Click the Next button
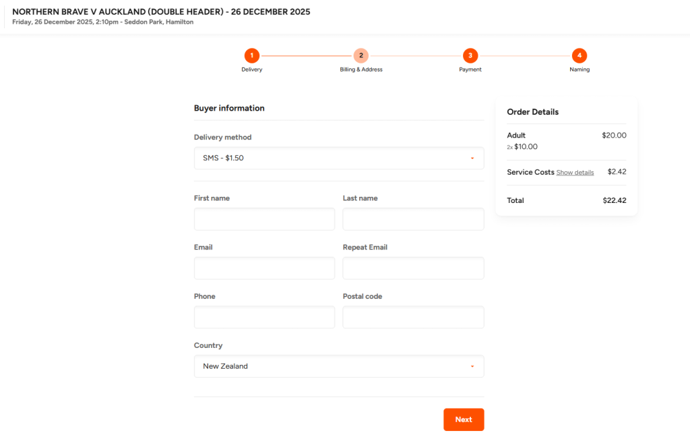This screenshot has width=690, height=439. 464,419
